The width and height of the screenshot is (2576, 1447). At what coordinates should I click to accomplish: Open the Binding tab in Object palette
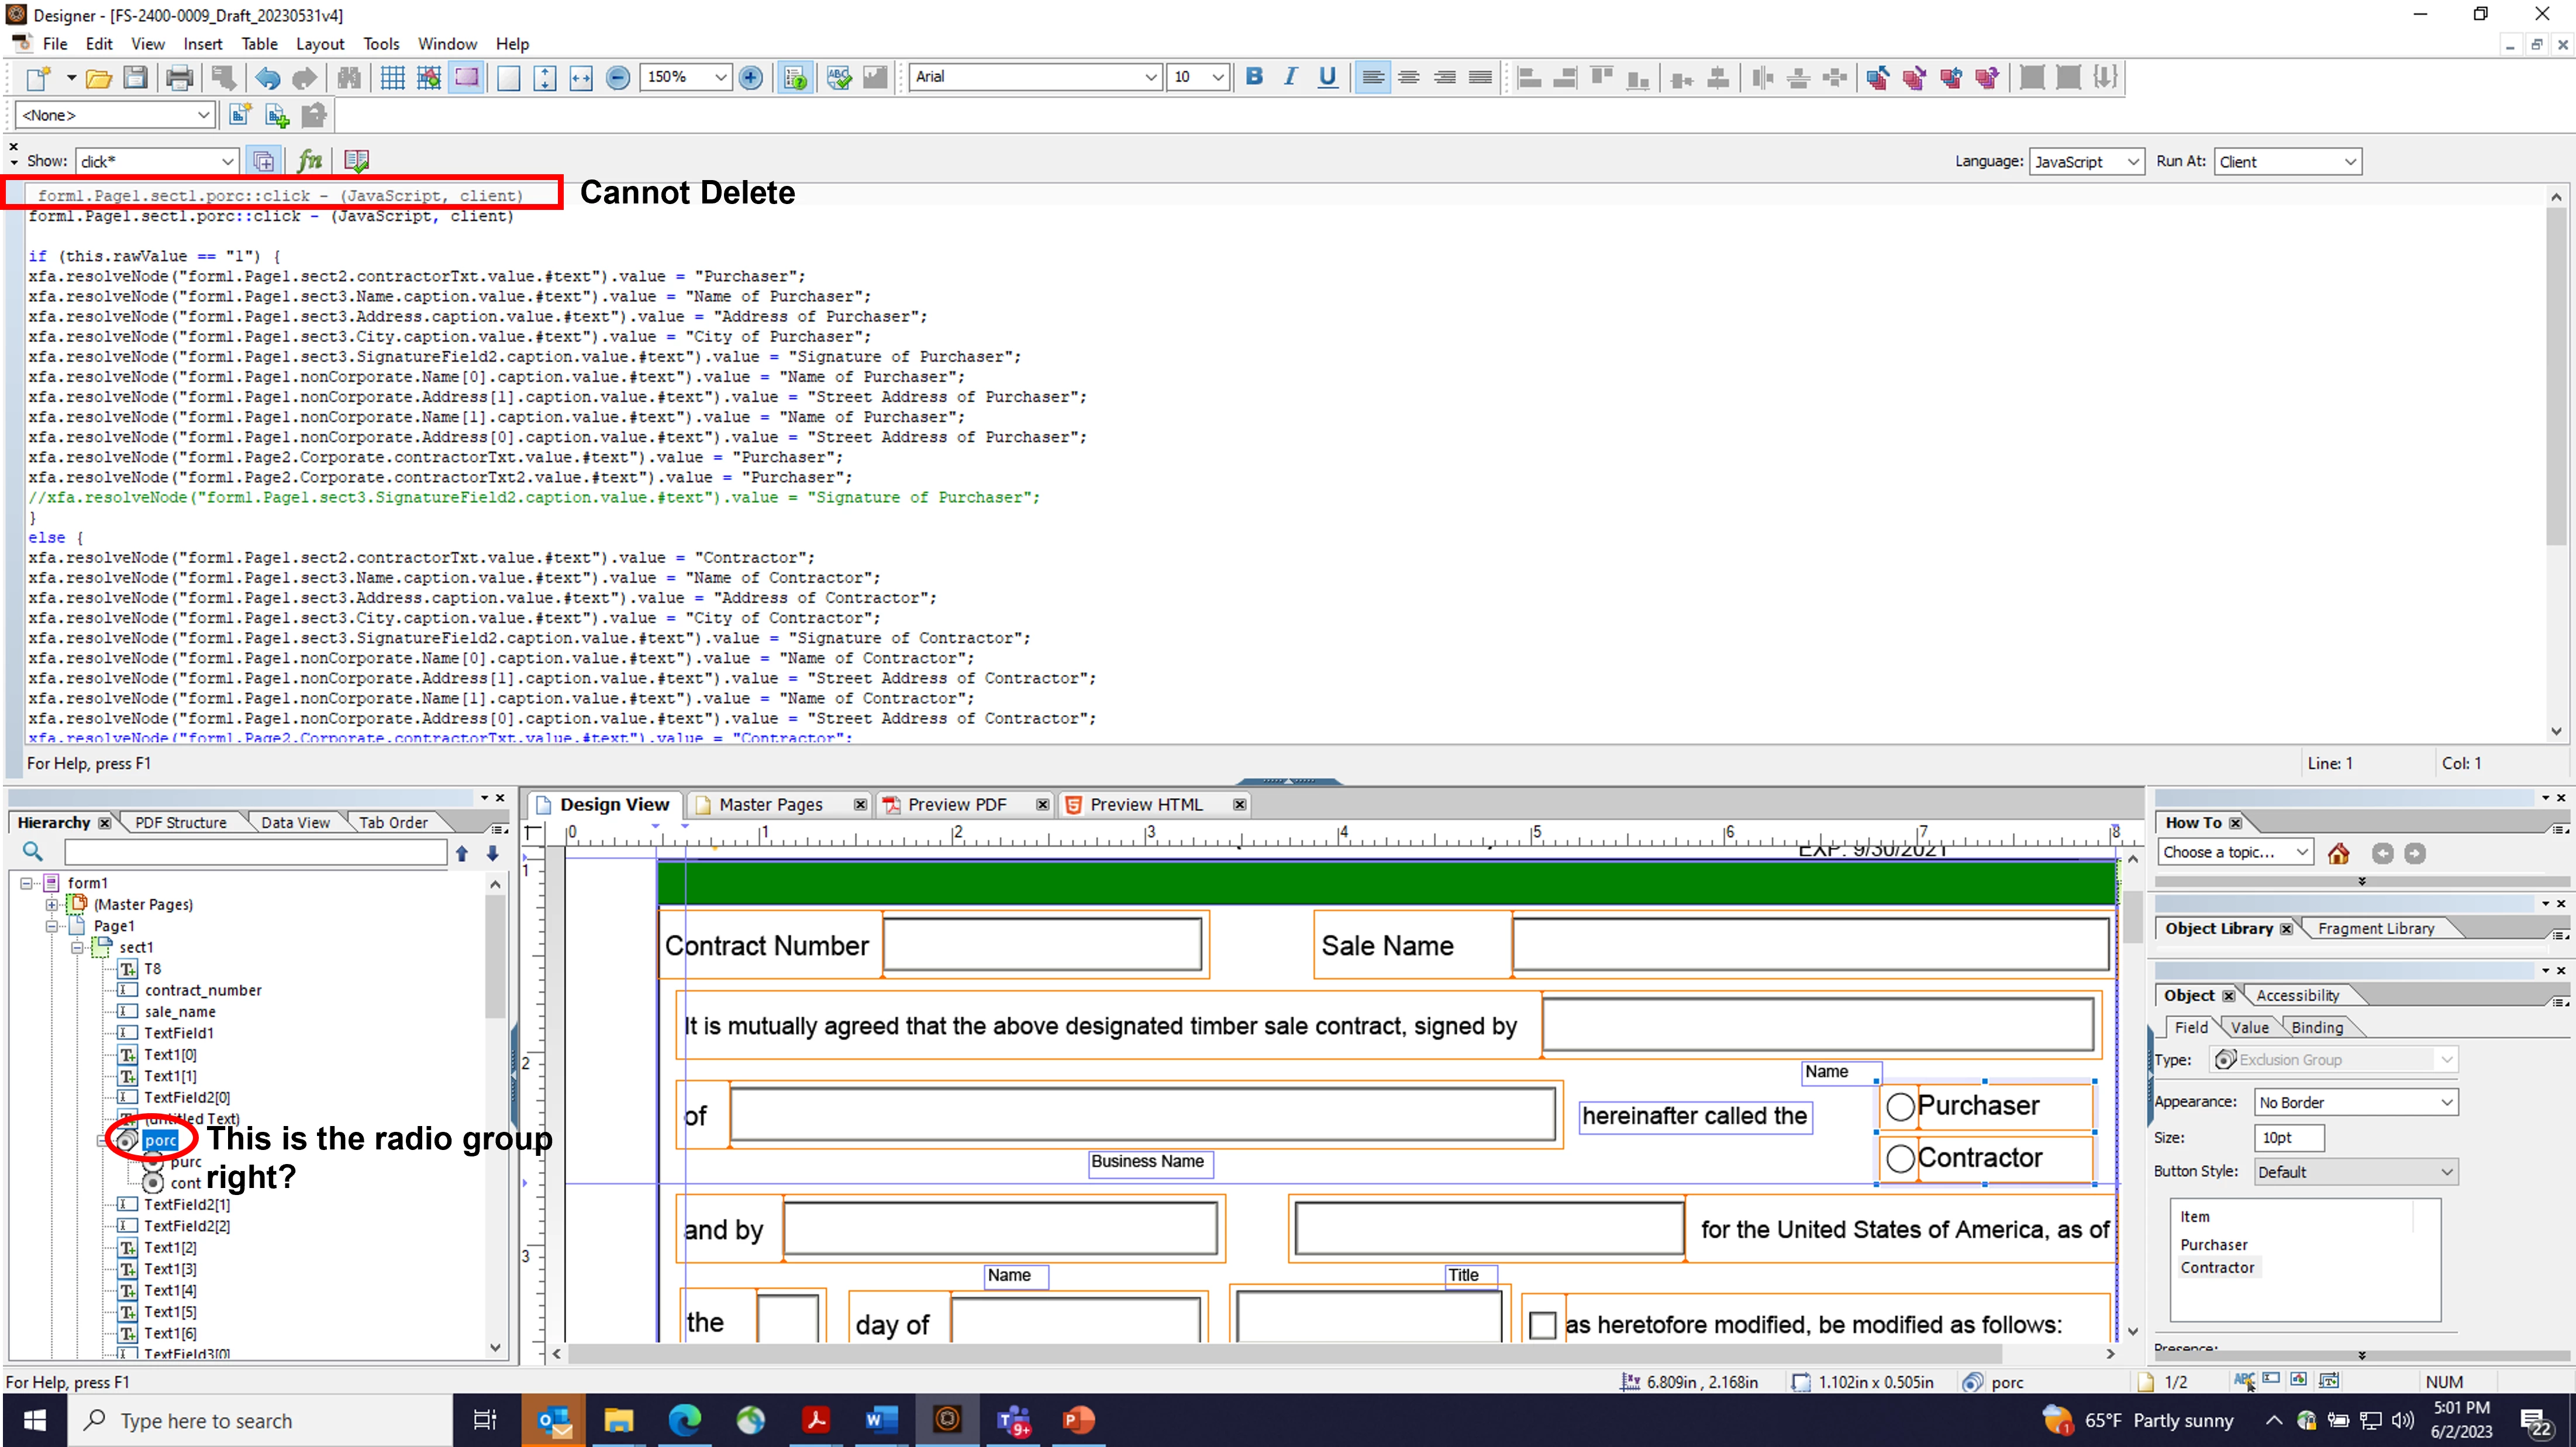click(2316, 1027)
